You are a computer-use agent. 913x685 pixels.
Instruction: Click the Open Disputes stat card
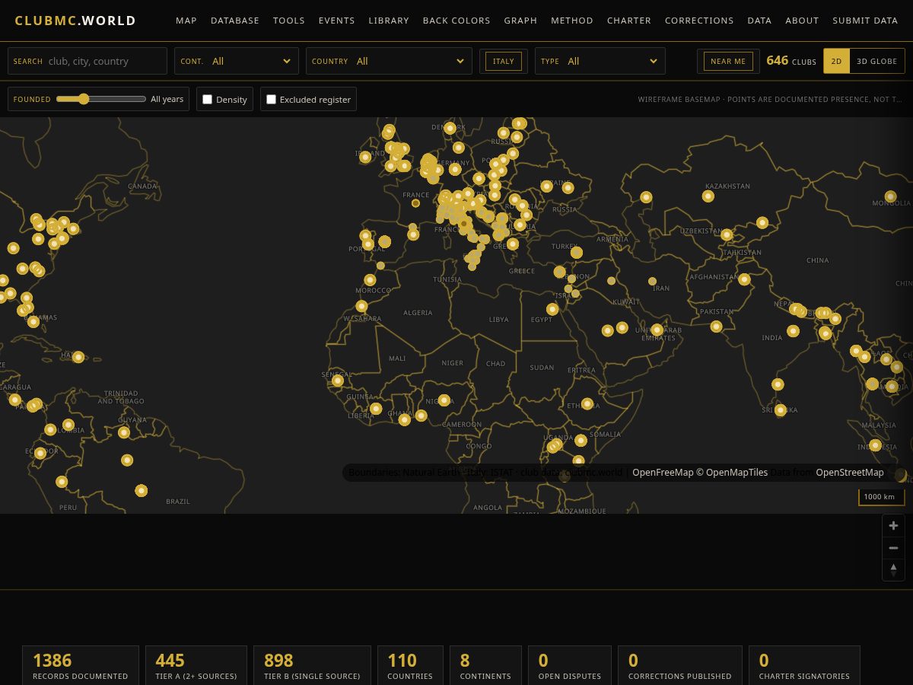pos(570,665)
